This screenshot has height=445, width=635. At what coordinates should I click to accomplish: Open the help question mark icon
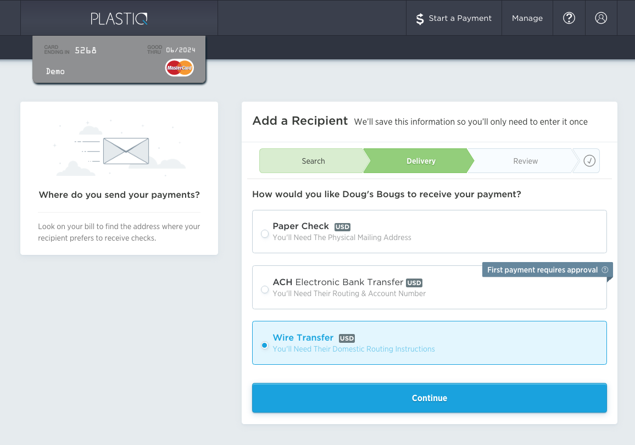pos(569,18)
